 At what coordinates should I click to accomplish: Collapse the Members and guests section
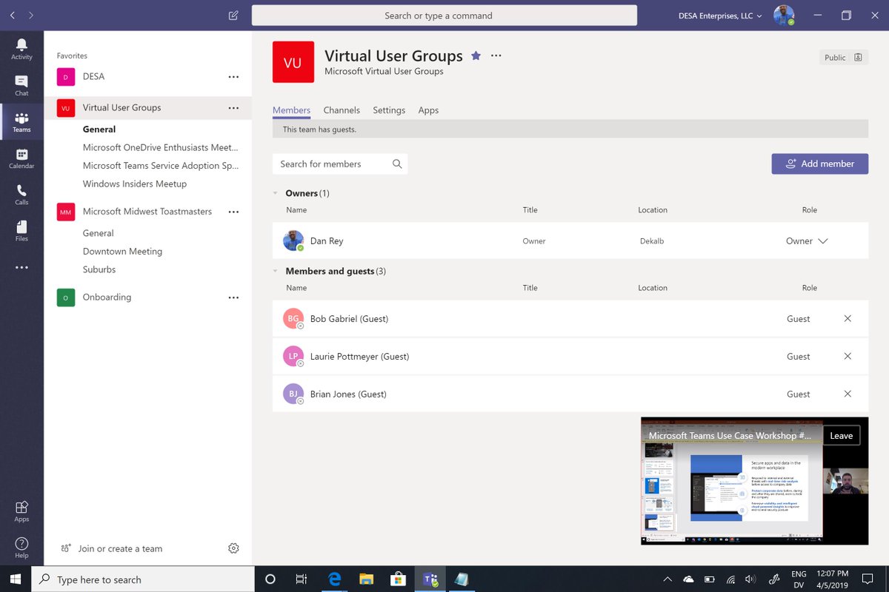tap(276, 271)
